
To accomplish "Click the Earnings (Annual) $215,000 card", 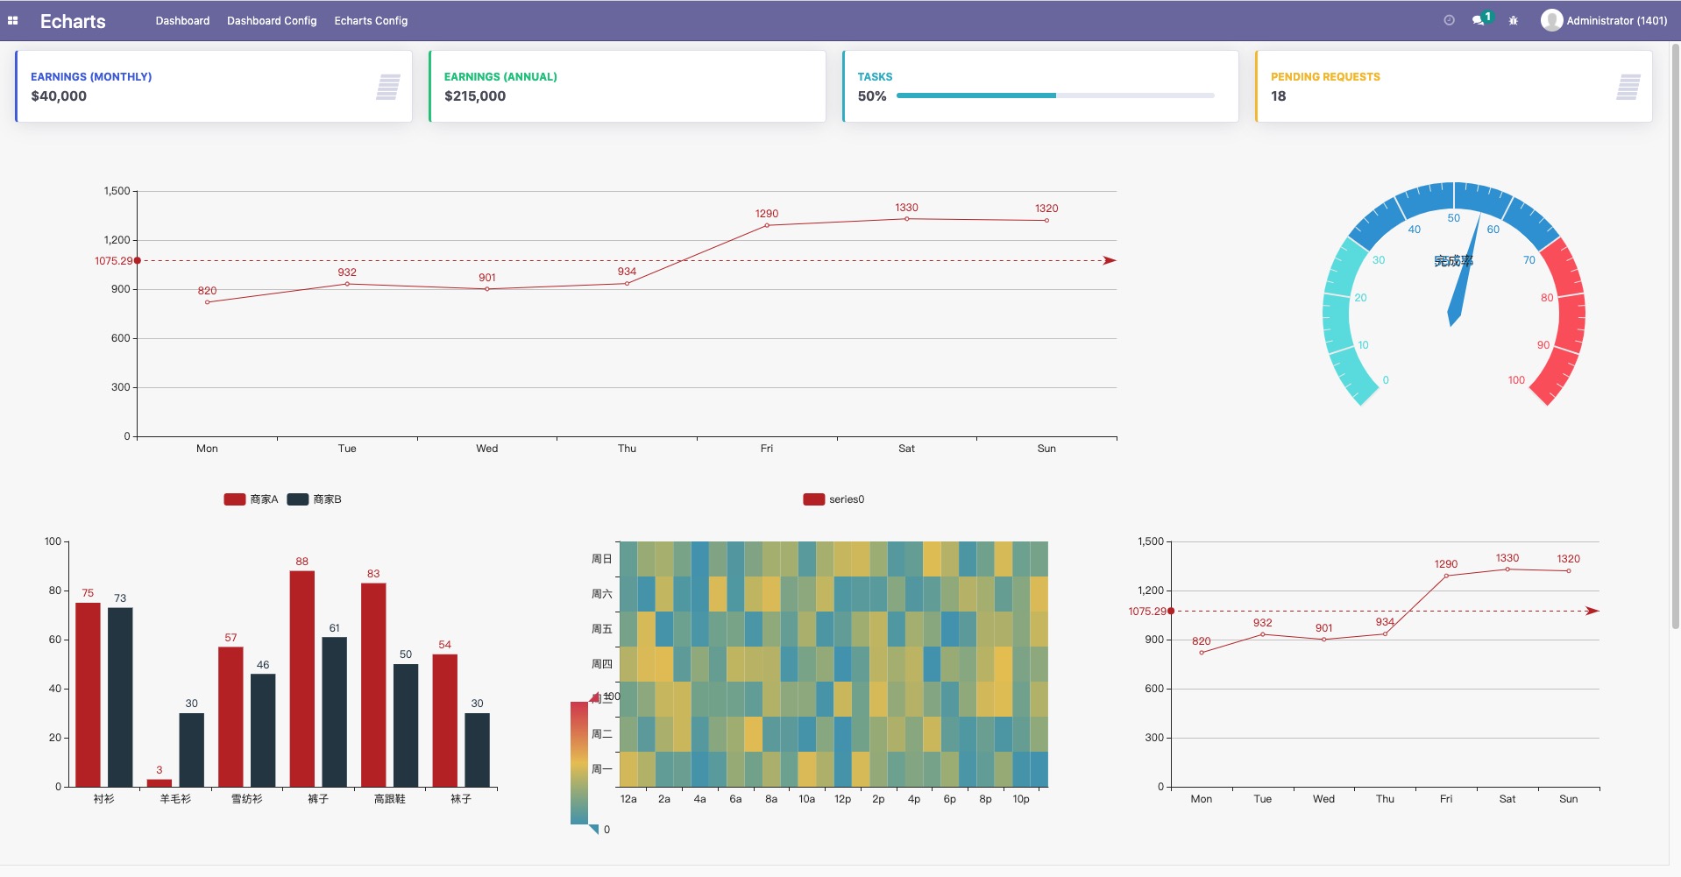I will (x=627, y=86).
